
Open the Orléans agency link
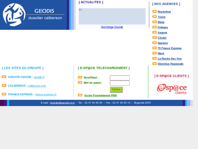pyautogui.click(x=163, y=27)
